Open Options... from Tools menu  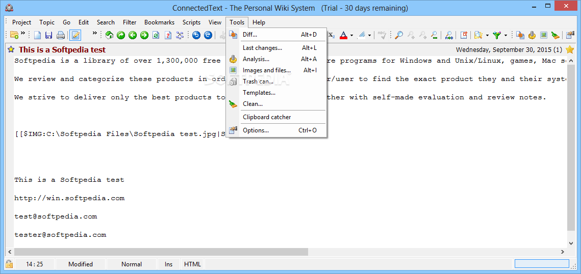point(276,130)
